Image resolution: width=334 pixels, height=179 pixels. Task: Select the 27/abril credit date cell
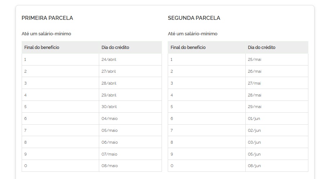click(109, 71)
